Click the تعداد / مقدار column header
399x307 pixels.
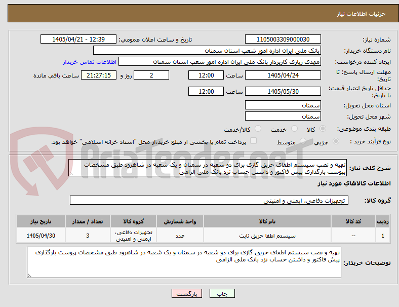(x=88, y=221)
